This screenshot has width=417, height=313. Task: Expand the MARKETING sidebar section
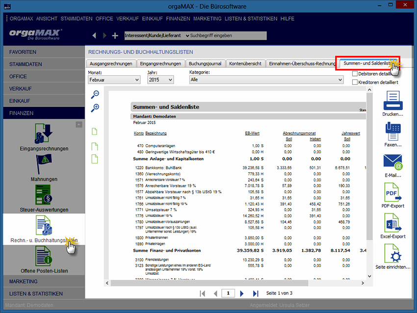[x=44, y=281]
